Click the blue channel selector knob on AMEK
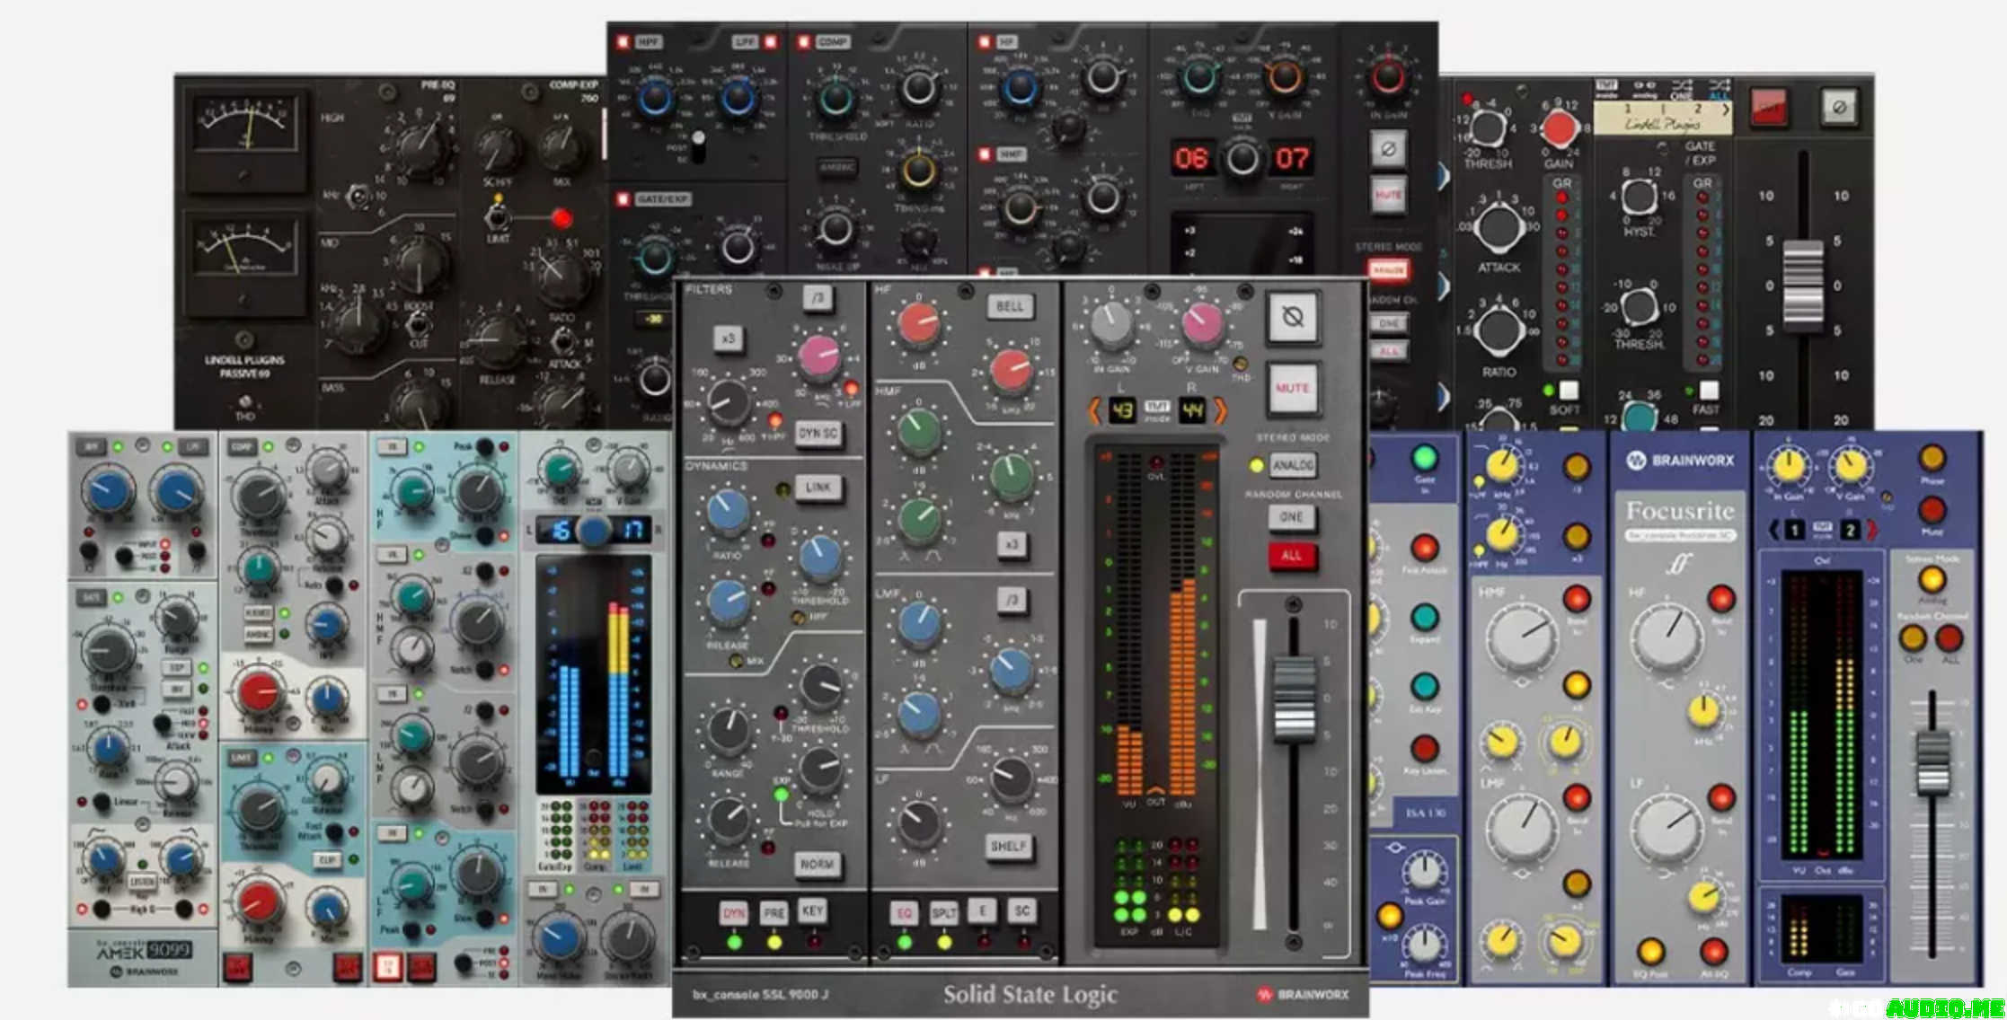2007x1020 pixels. coord(593,531)
